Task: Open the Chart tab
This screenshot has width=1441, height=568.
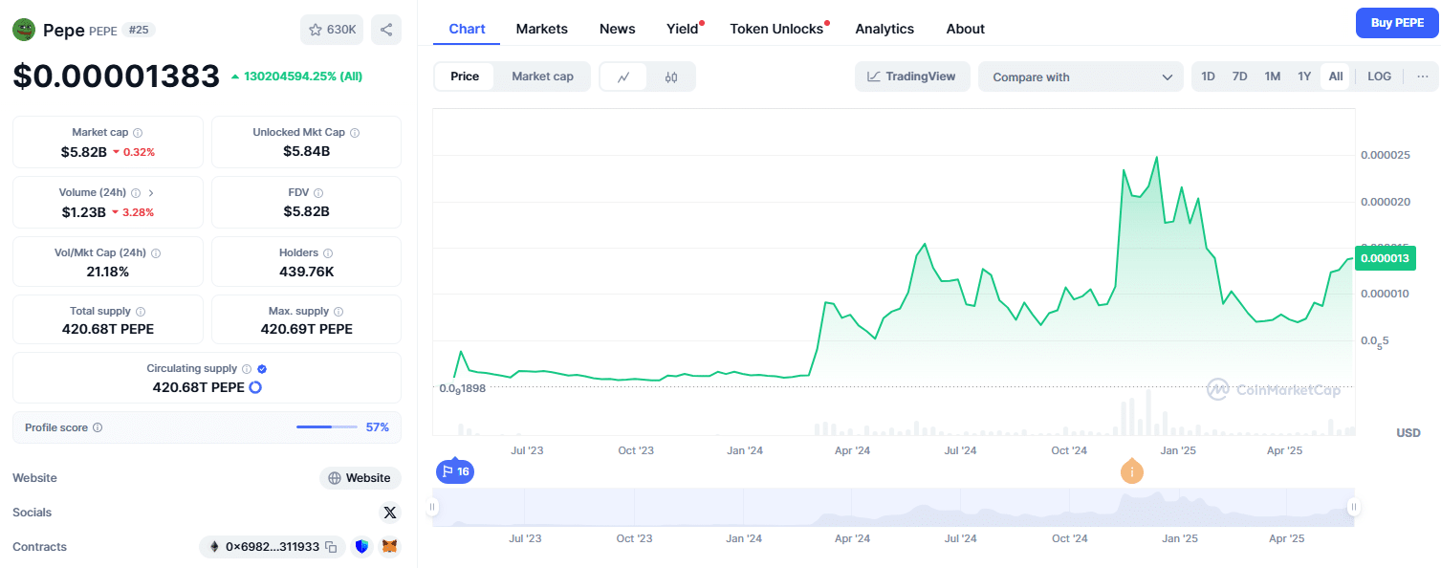Action: click(467, 29)
